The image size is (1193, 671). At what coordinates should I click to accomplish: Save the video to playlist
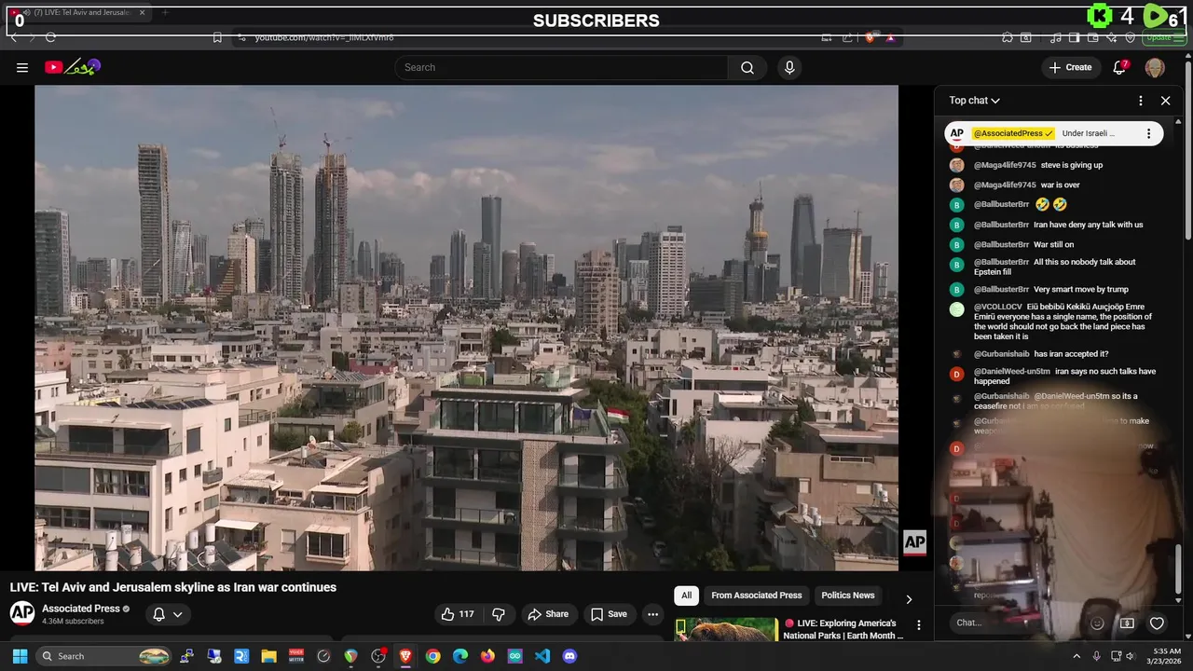click(x=609, y=614)
